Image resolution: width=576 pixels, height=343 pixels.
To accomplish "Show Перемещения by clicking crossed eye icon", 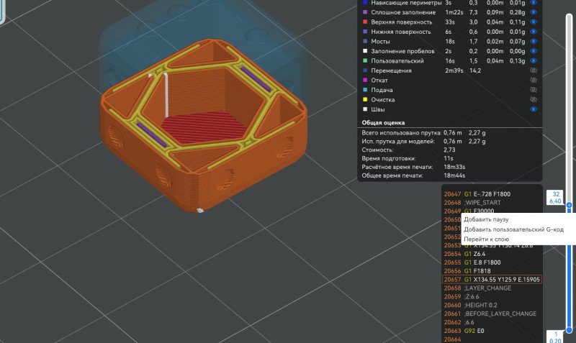I will 534,70.
